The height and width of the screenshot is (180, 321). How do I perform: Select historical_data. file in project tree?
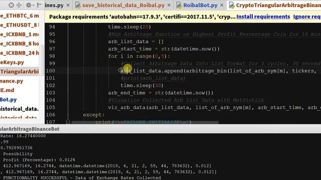20,109
